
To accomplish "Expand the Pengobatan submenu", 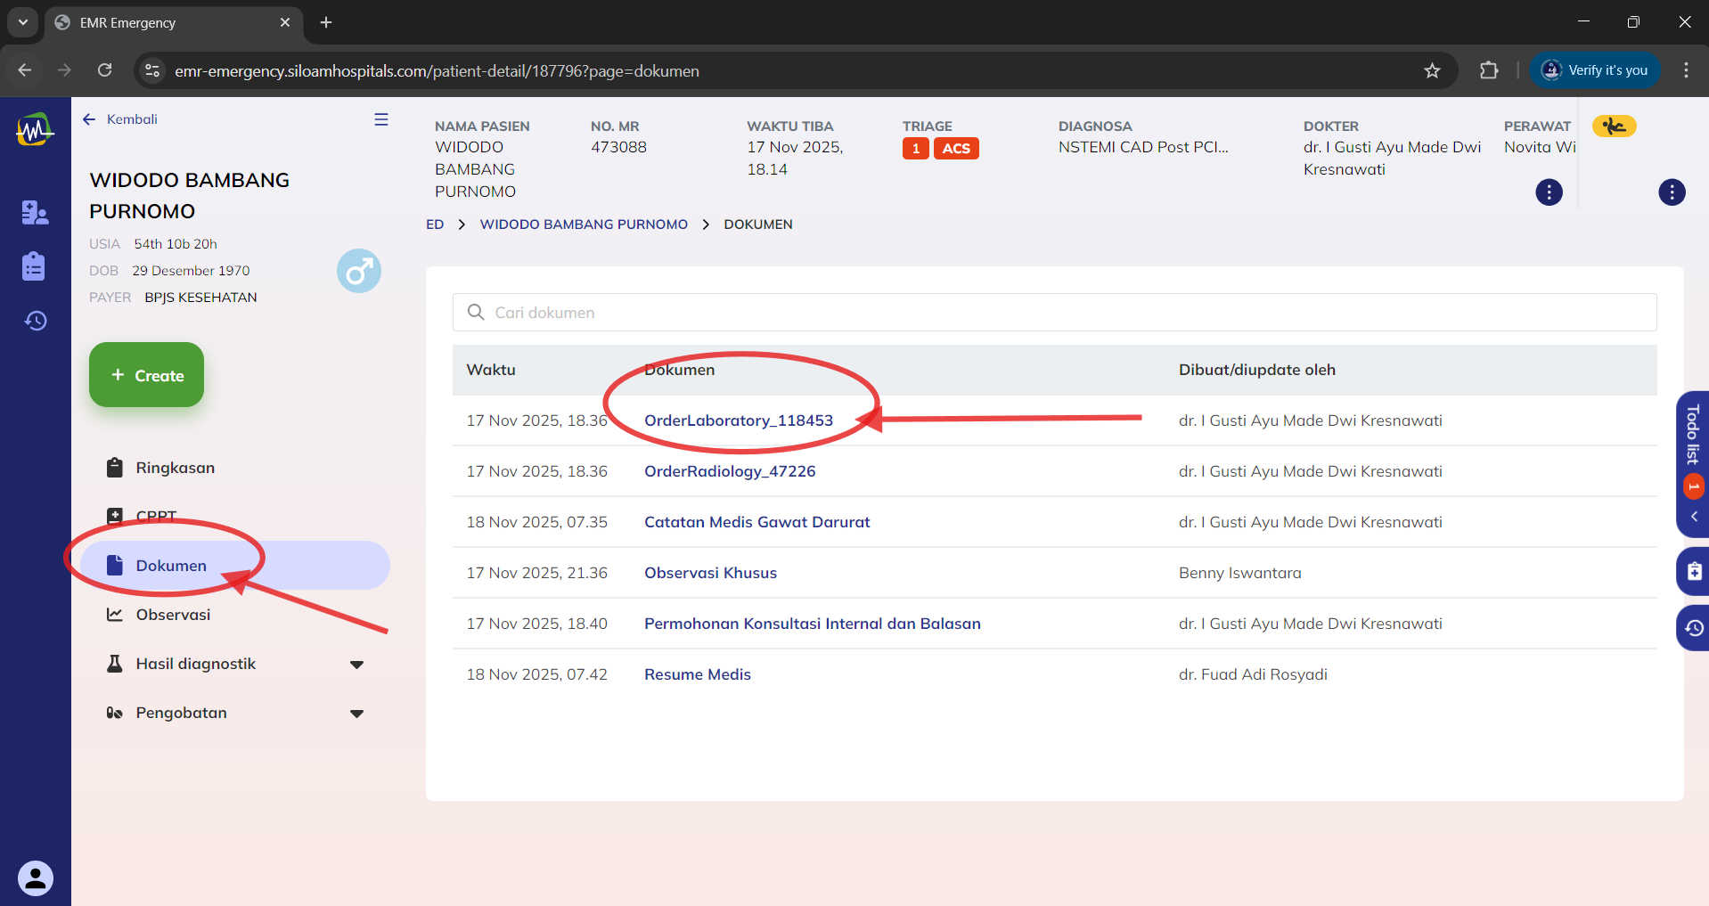I will [357, 714].
